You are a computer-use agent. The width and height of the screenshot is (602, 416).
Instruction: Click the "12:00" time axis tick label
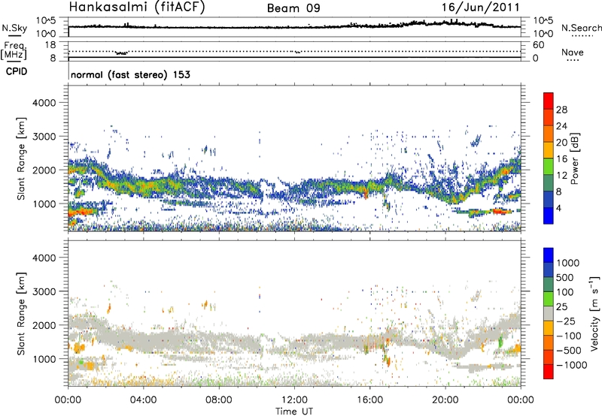tap(294, 400)
